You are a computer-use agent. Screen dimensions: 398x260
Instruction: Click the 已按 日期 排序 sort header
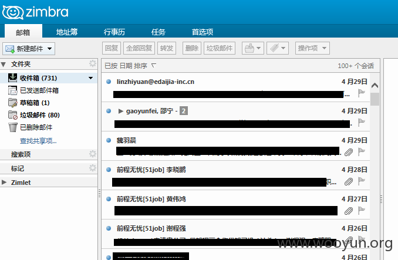126,66
